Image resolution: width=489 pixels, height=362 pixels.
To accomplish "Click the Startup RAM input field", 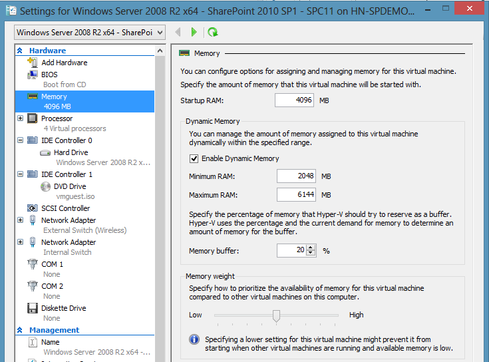I will [294, 100].
